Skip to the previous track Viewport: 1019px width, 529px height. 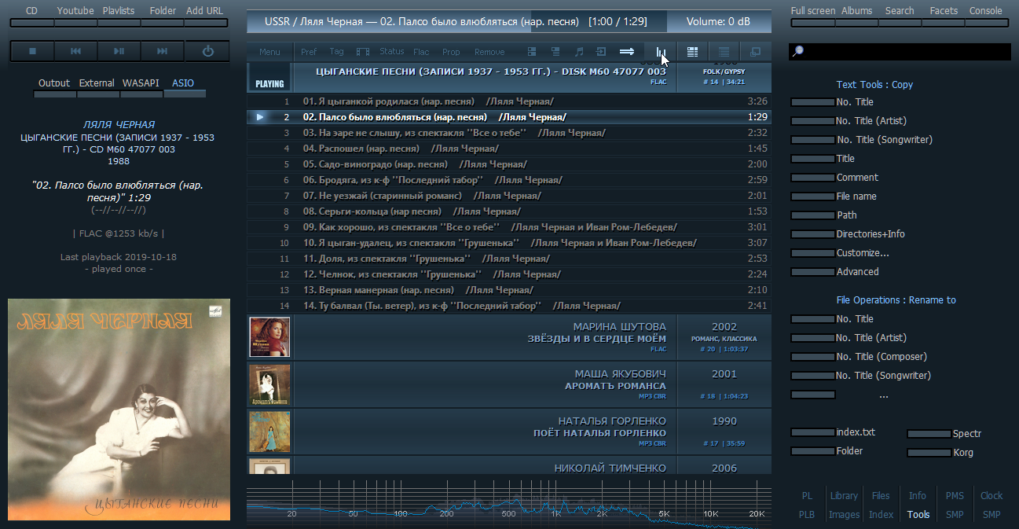[76, 51]
